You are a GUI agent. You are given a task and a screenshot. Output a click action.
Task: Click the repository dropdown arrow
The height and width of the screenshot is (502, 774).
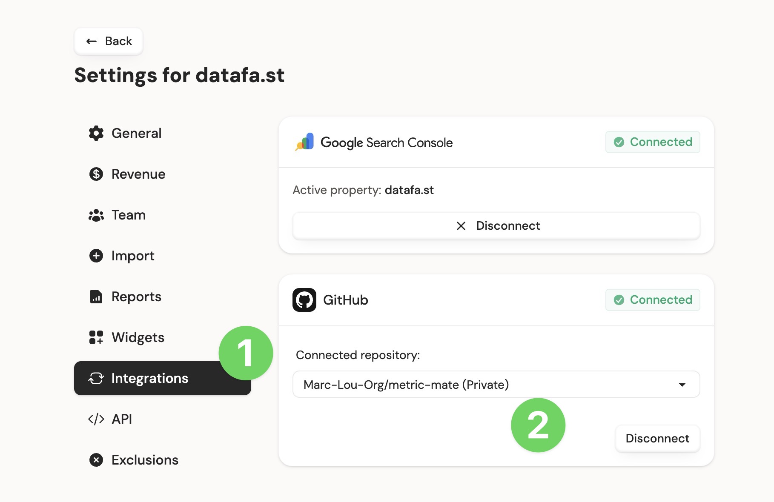(682, 385)
